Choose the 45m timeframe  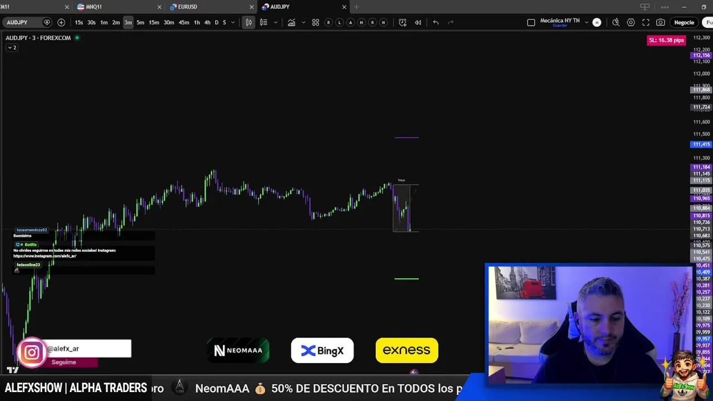click(x=184, y=22)
